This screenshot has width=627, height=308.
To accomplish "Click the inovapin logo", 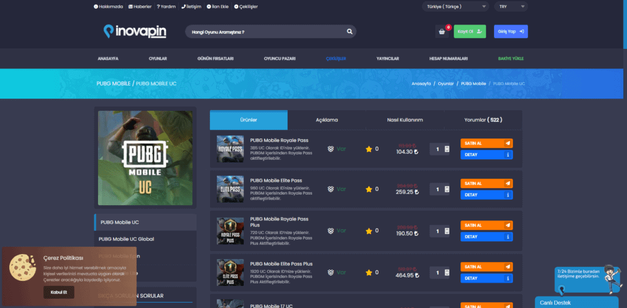I will coord(135,32).
